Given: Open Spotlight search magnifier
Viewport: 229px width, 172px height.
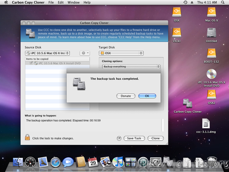Looking at the screenshot, I should pyautogui.click(x=223, y=2).
